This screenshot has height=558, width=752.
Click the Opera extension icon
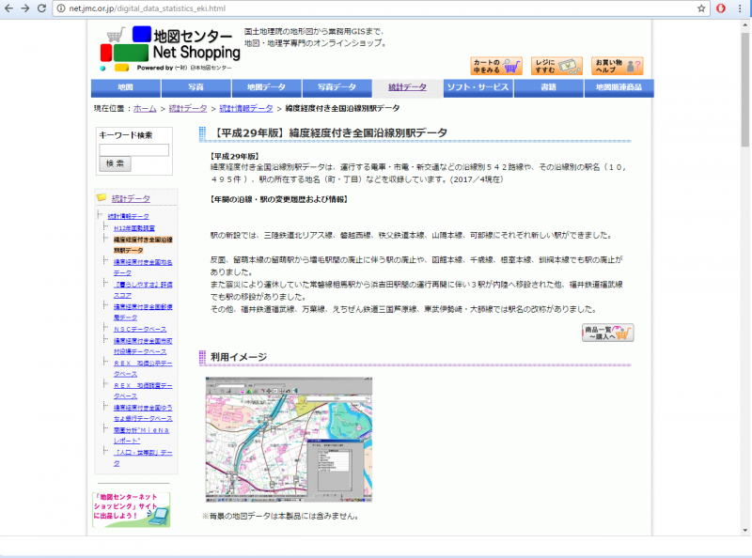click(721, 8)
